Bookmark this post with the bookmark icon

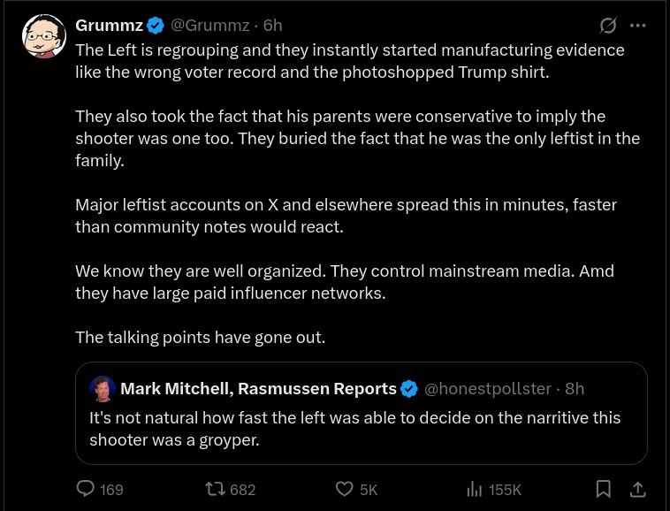[x=604, y=489]
